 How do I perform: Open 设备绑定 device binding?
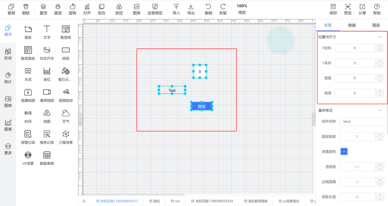click(155, 9)
